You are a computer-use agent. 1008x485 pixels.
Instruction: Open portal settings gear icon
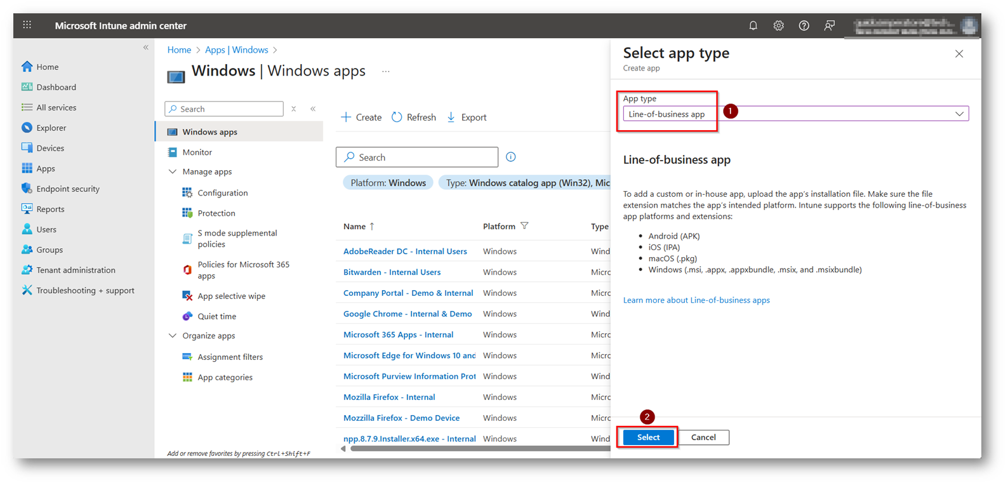(x=778, y=25)
